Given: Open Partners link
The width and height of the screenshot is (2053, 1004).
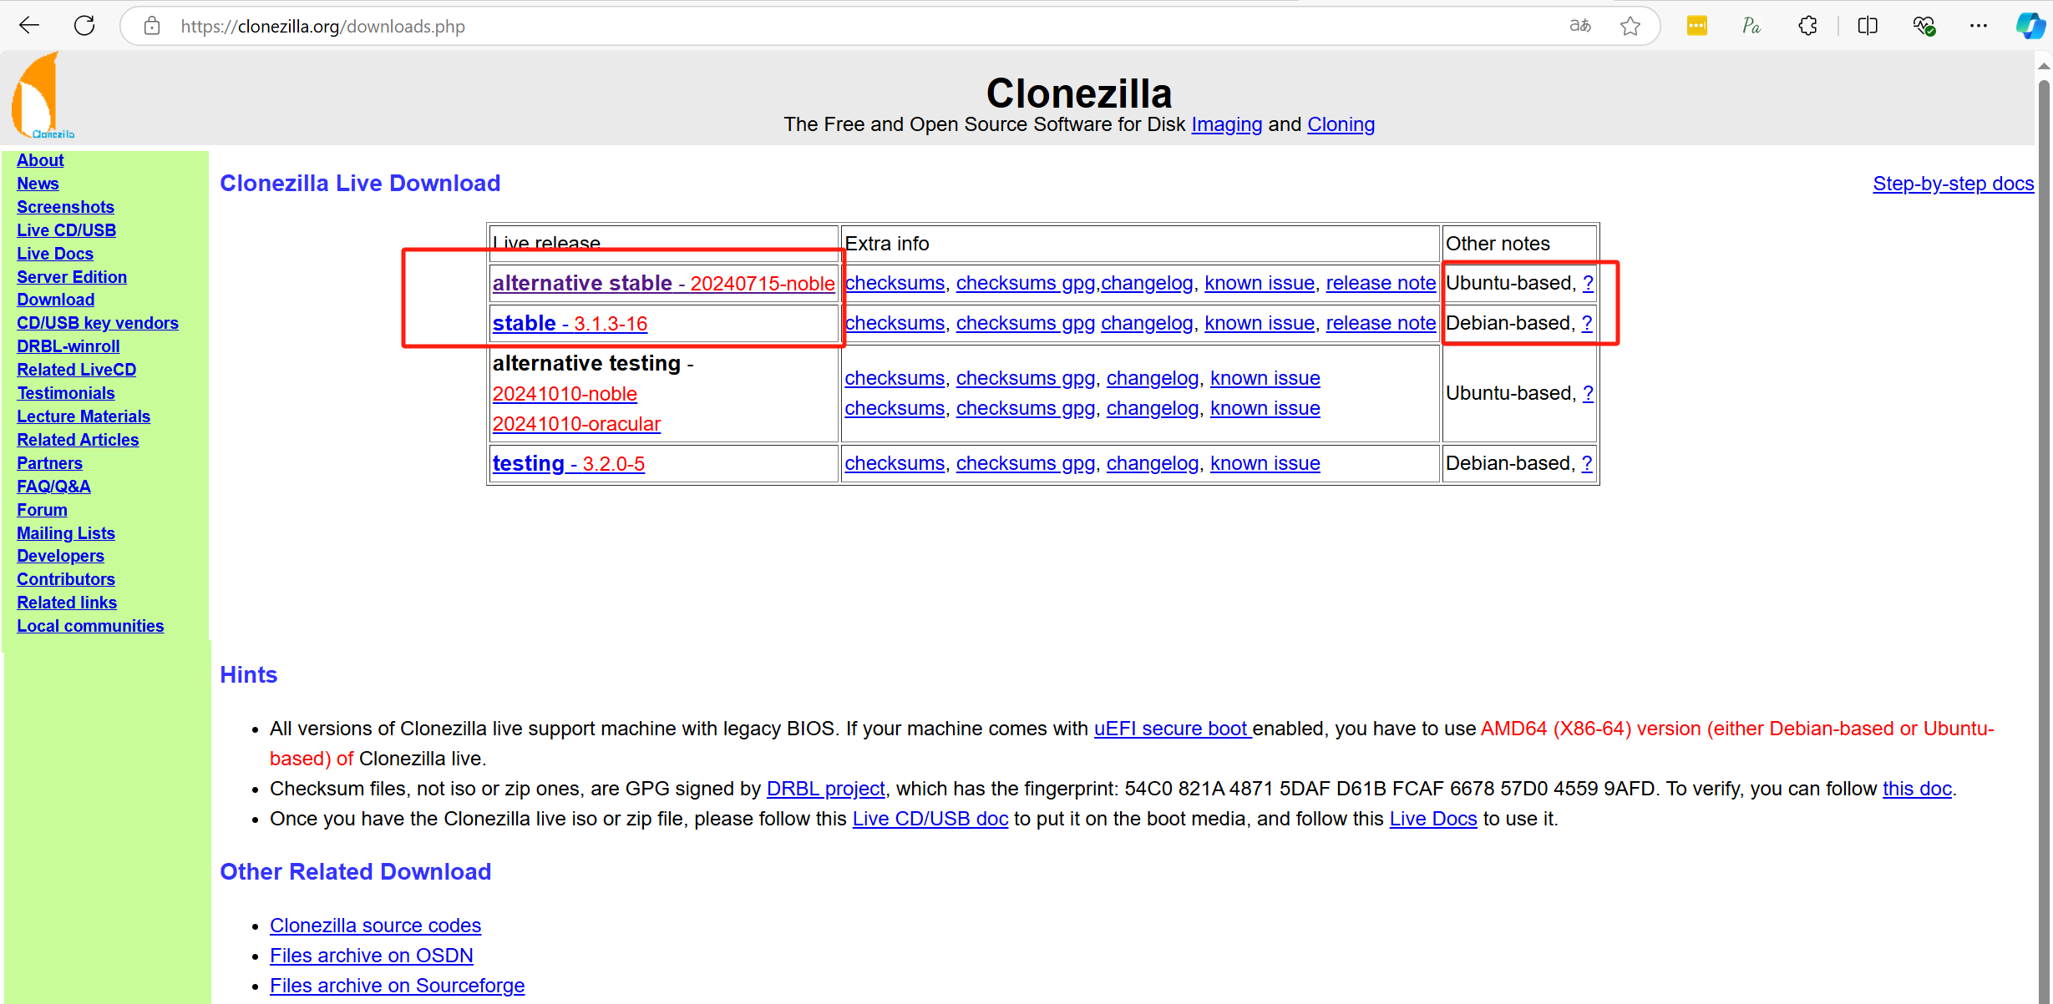Looking at the screenshot, I should pyautogui.click(x=49, y=463).
